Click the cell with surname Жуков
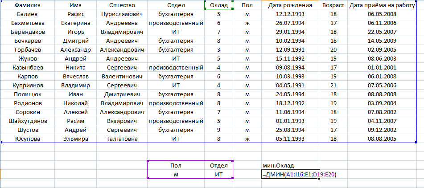 tap(27, 59)
